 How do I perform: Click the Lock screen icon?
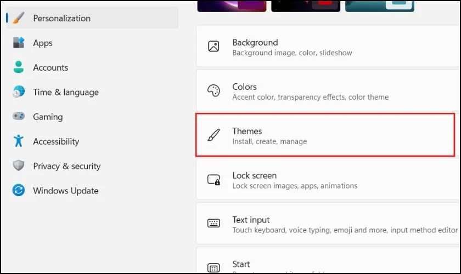(213, 179)
